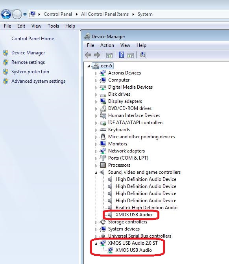Click the Device Manager toolbar Forward arrow
The width and height of the screenshot is (229, 264).
click(x=97, y=55)
